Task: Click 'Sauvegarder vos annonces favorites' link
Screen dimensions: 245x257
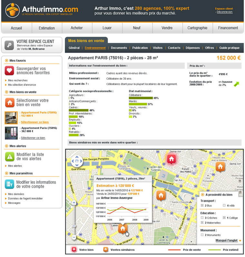Action: click(x=33, y=71)
